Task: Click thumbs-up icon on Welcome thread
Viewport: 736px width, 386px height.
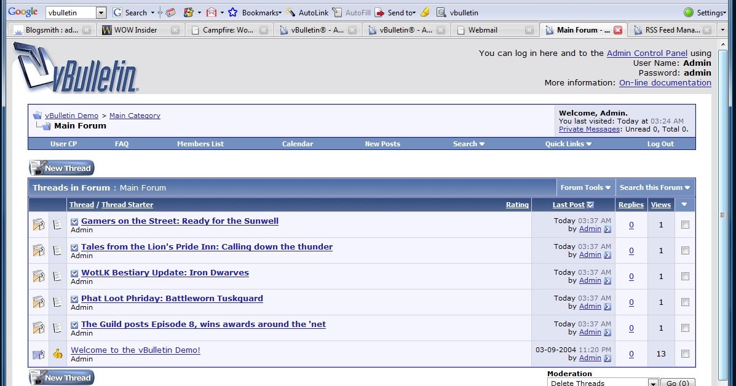Action: (57, 353)
